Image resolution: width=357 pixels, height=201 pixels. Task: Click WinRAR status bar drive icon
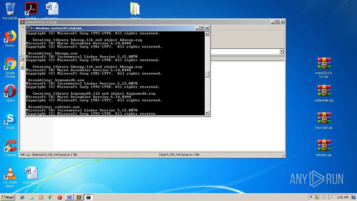coord(23,155)
